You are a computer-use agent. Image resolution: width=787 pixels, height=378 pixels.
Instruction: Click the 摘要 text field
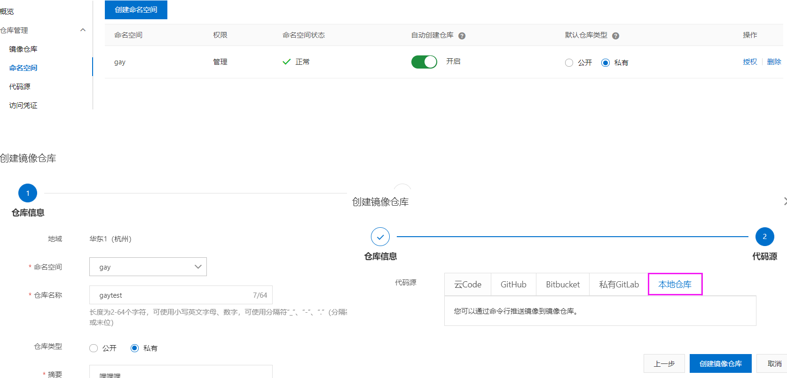[x=181, y=371]
